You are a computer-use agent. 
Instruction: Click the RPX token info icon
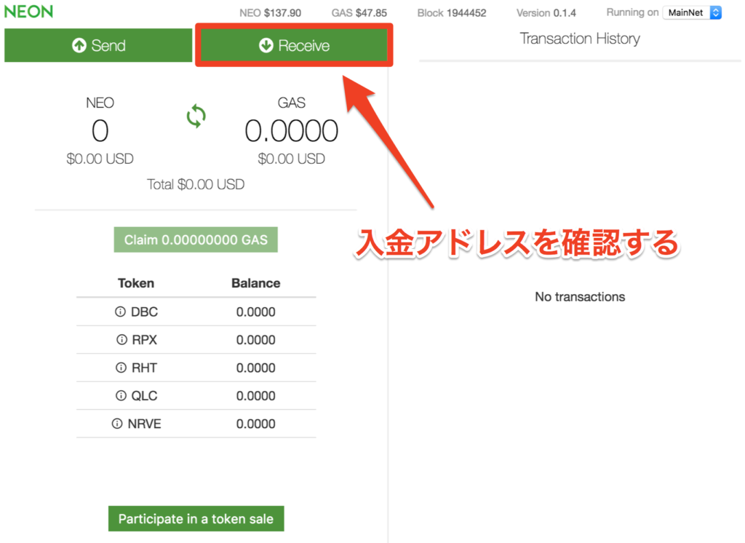tap(121, 339)
